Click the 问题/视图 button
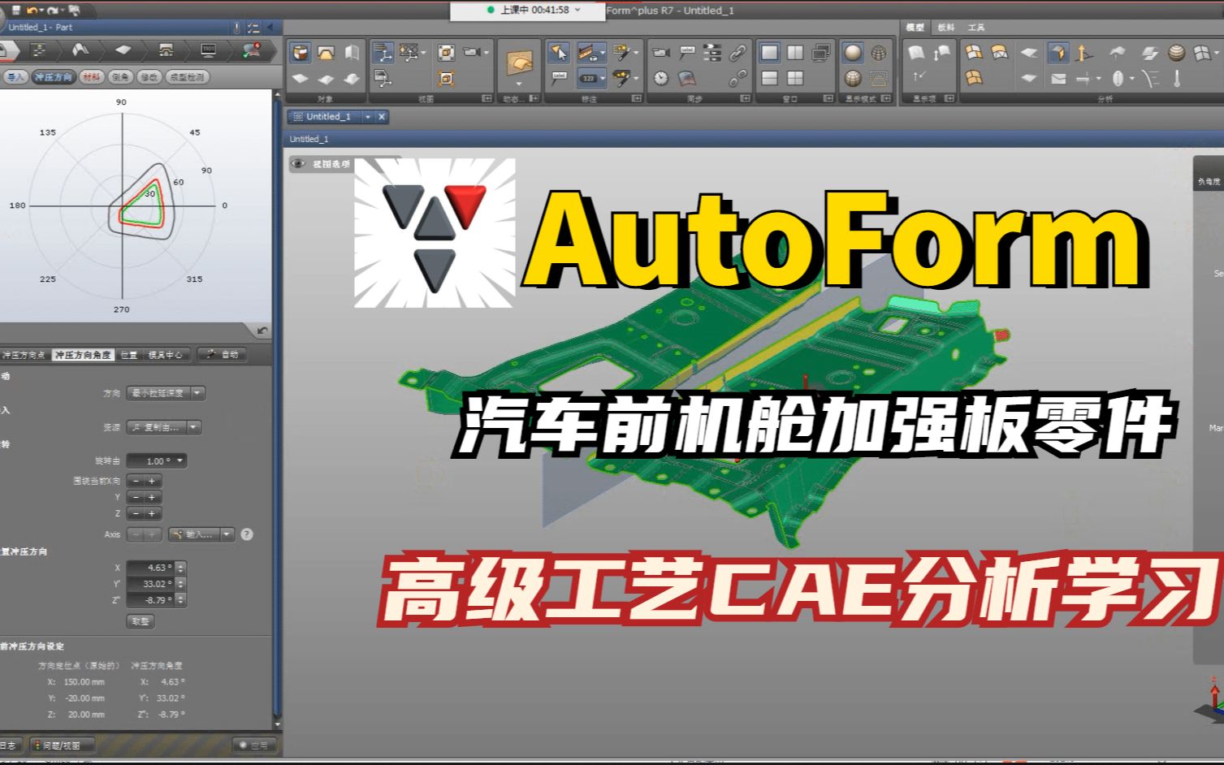This screenshot has width=1224, height=765. [62, 745]
